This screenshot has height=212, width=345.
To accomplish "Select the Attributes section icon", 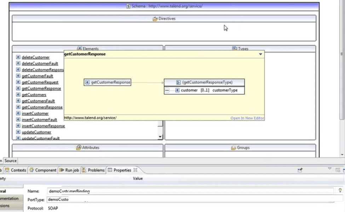I will pyautogui.click(x=78, y=148).
